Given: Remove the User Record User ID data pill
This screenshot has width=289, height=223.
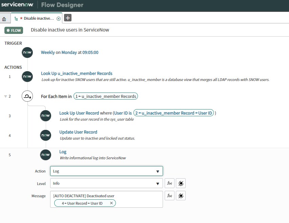Looking at the screenshot, I should pos(111,203).
